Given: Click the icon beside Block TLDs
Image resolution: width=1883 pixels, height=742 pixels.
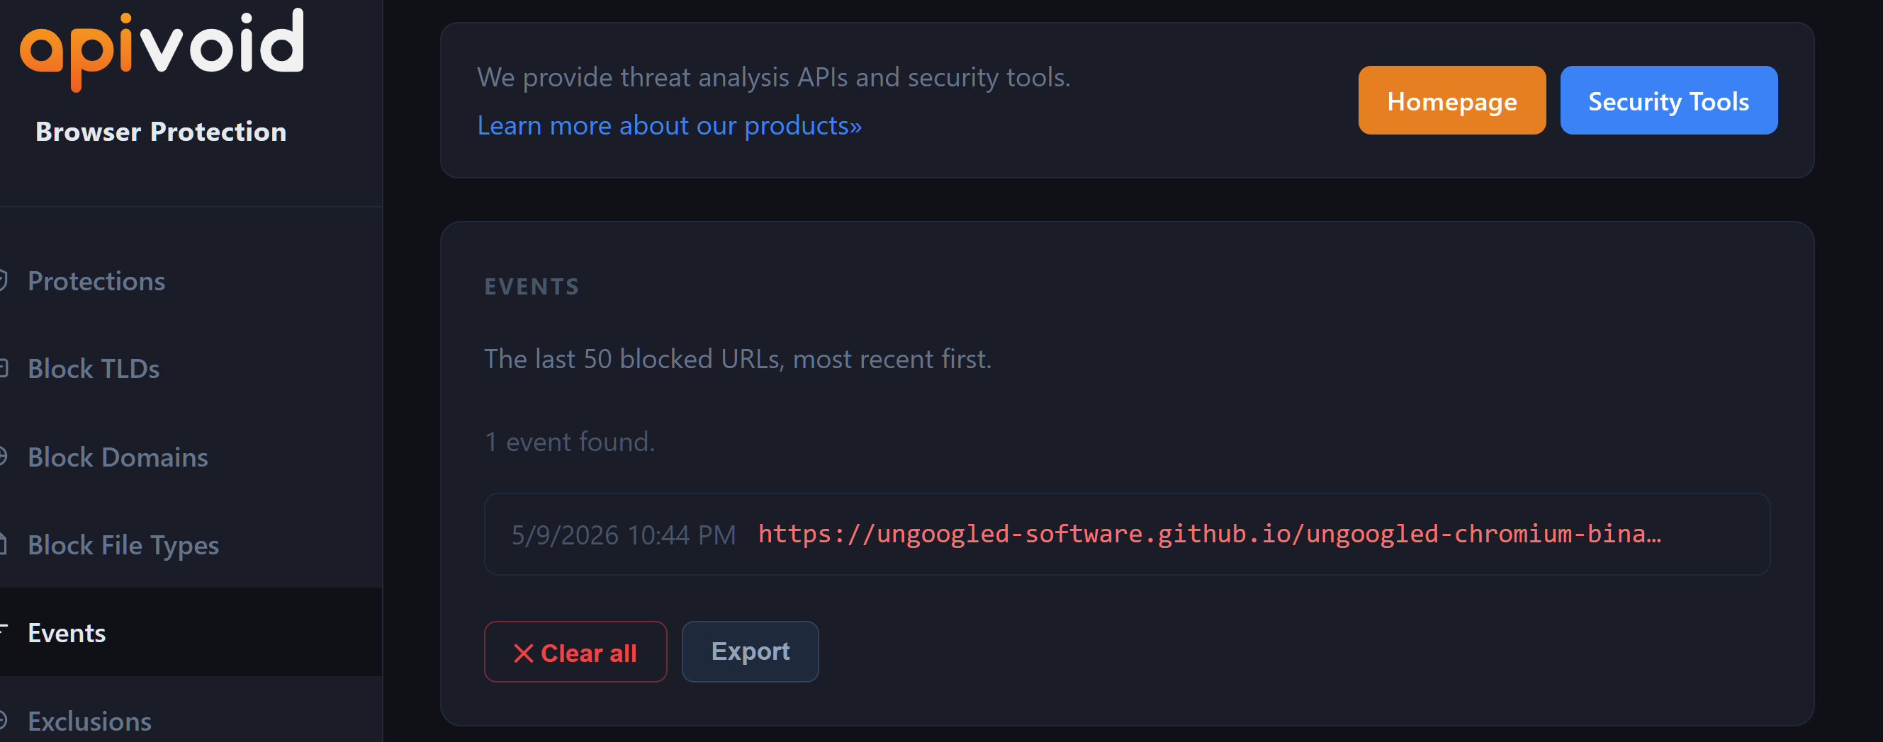Looking at the screenshot, I should click(x=3, y=368).
